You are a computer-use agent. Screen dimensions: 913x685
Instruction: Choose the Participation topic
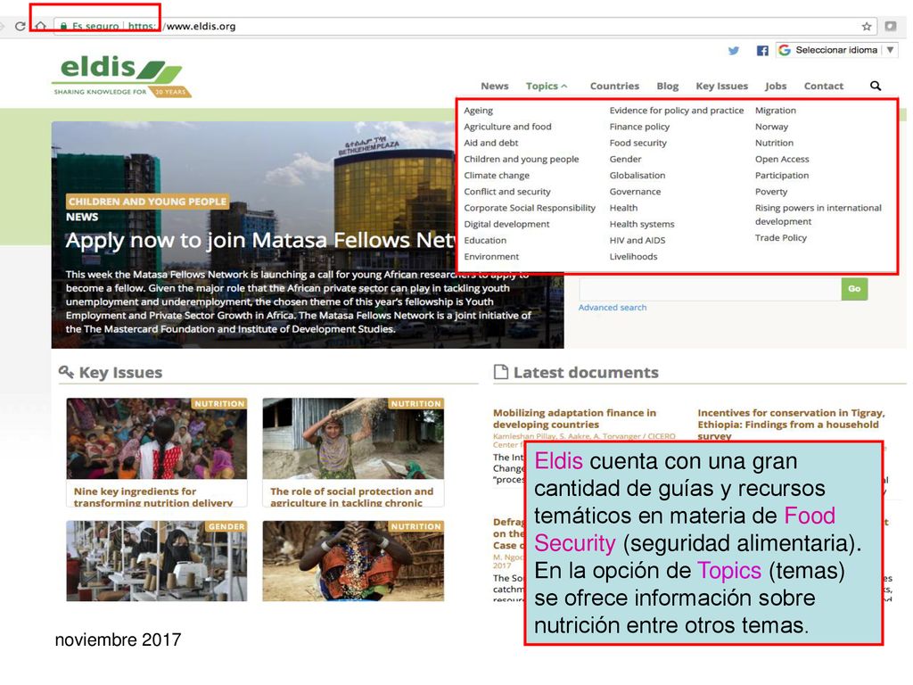coord(781,176)
